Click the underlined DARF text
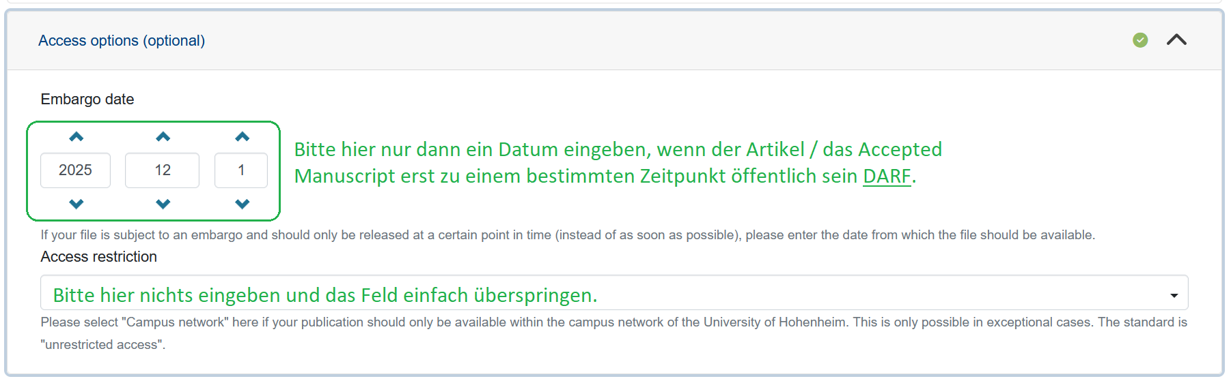Image resolution: width=1231 pixels, height=381 pixels. (886, 177)
